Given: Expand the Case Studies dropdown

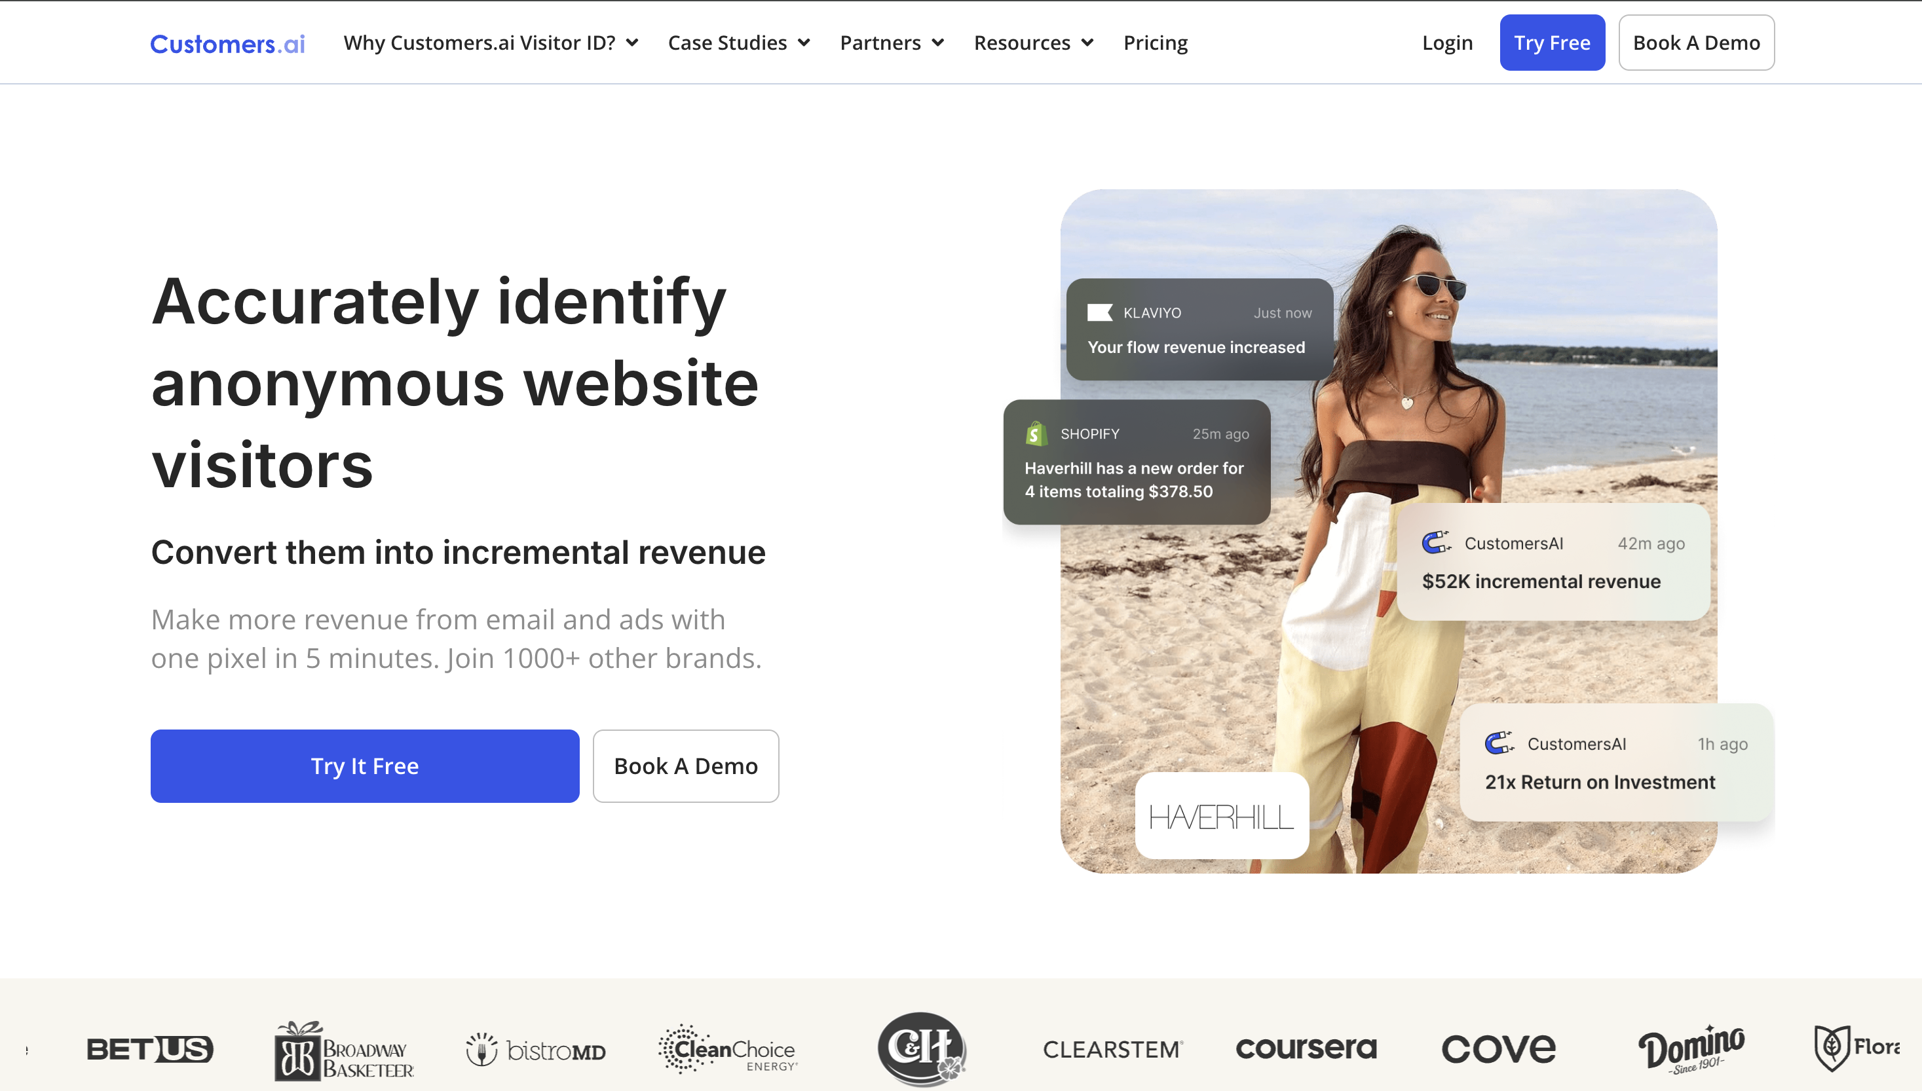Looking at the screenshot, I should click(x=739, y=43).
